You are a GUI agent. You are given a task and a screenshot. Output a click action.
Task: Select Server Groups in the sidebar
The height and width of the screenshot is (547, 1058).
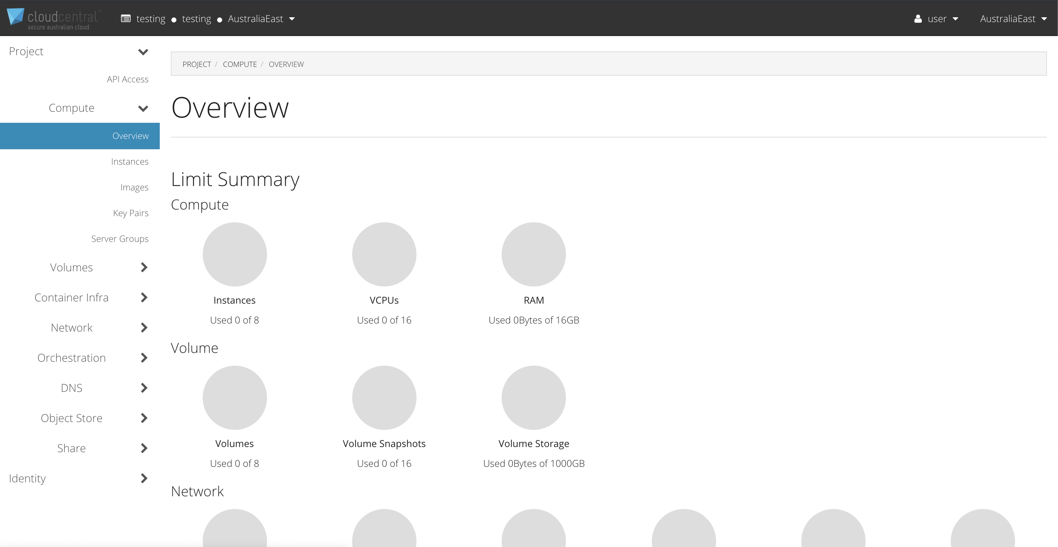120,239
